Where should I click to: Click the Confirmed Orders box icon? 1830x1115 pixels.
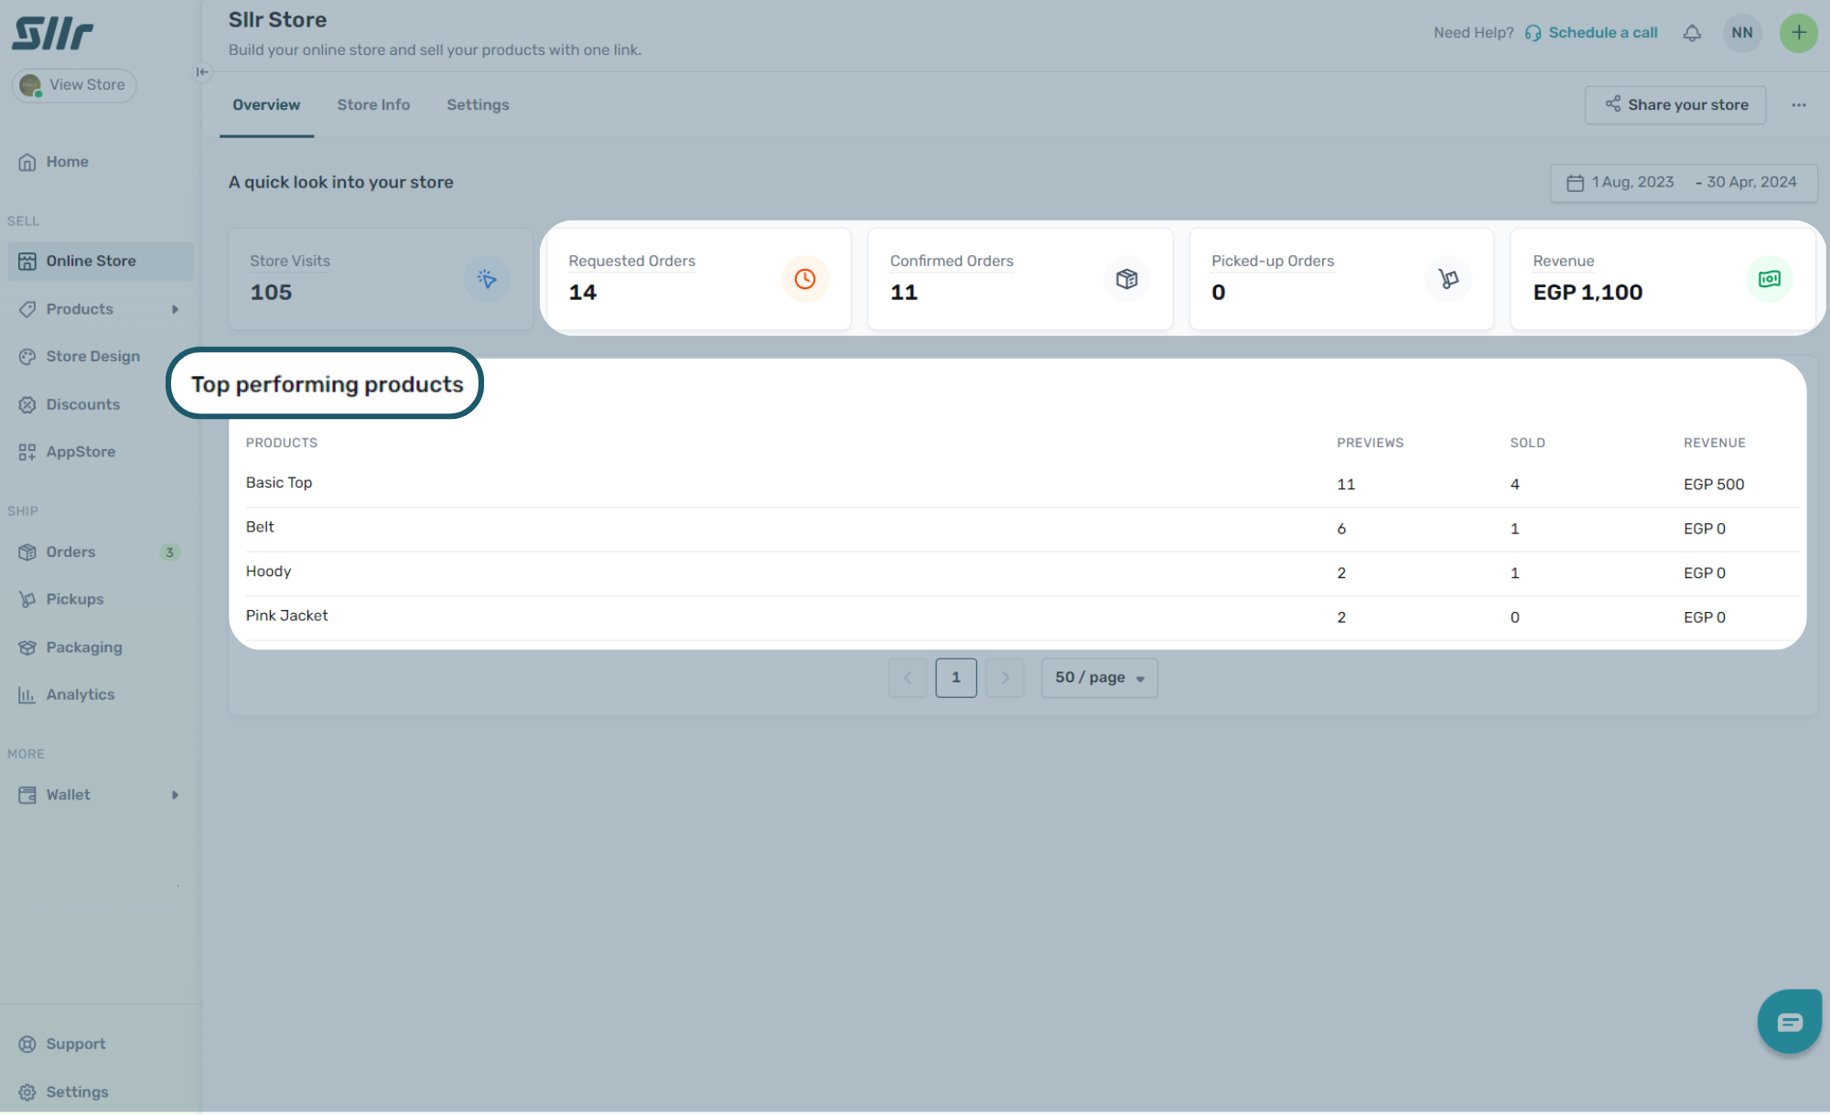pyautogui.click(x=1126, y=279)
